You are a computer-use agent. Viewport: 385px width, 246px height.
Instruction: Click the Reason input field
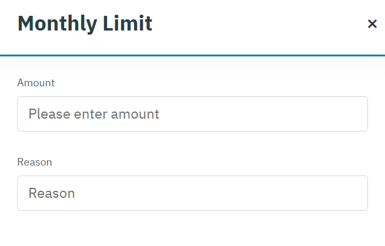pos(192,193)
